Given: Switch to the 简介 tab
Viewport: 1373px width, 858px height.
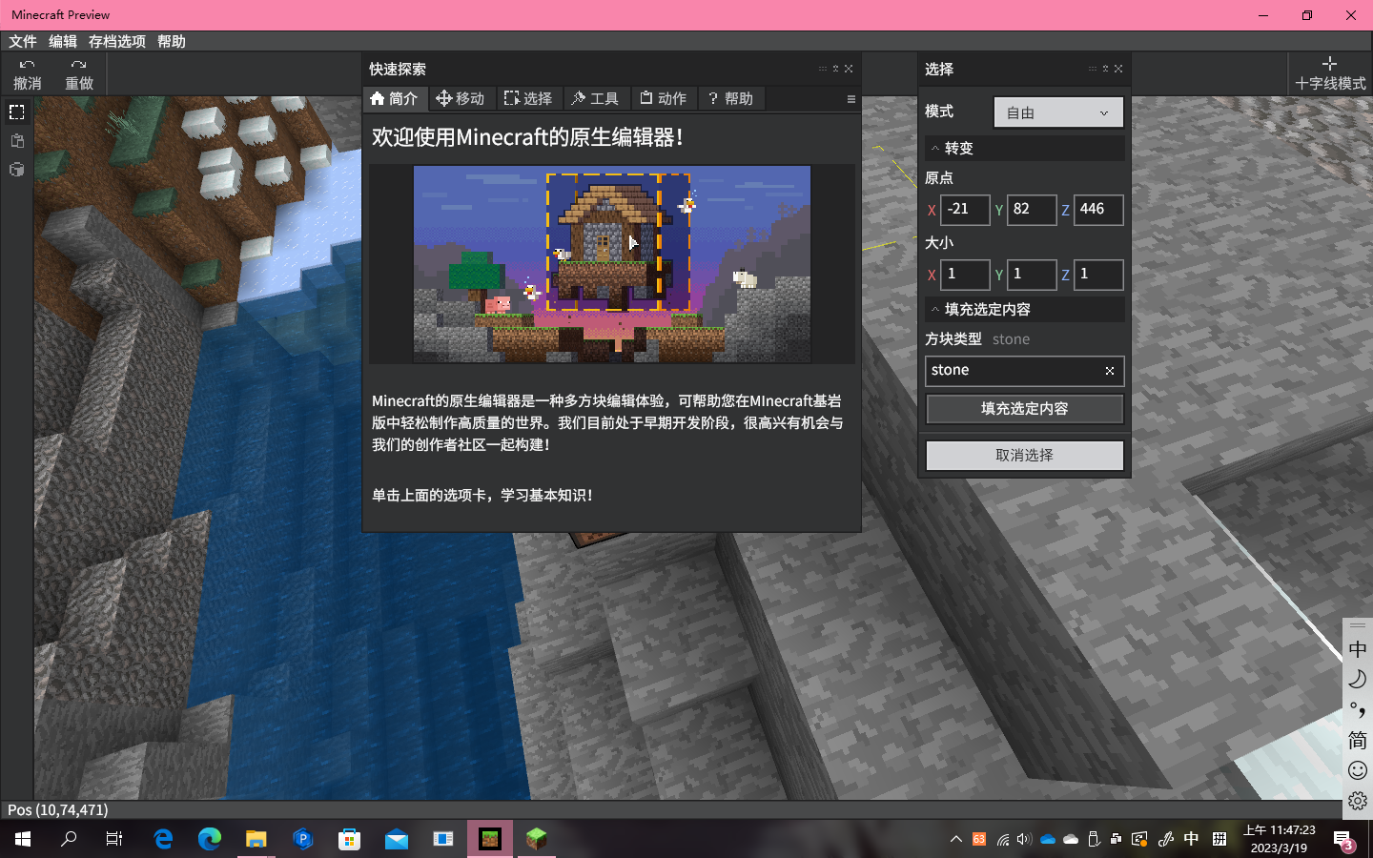Looking at the screenshot, I should (x=394, y=98).
